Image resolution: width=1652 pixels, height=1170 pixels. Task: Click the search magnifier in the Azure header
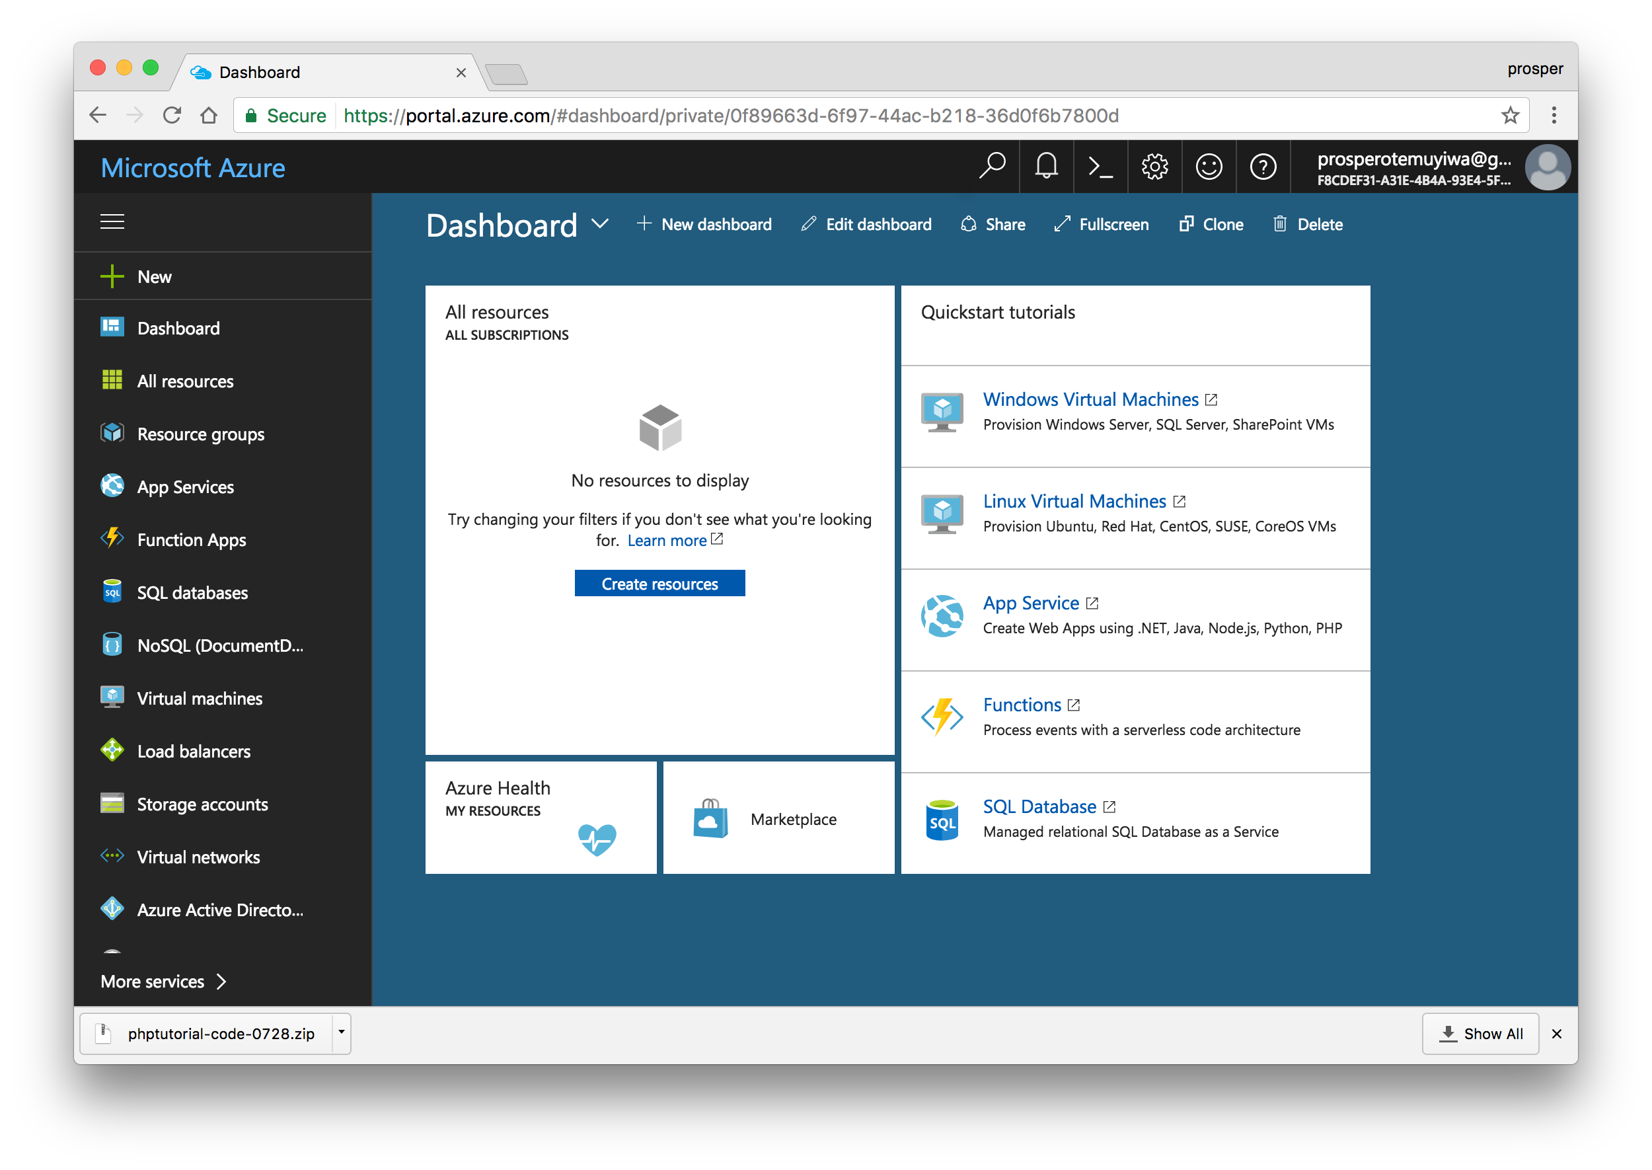(992, 166)
